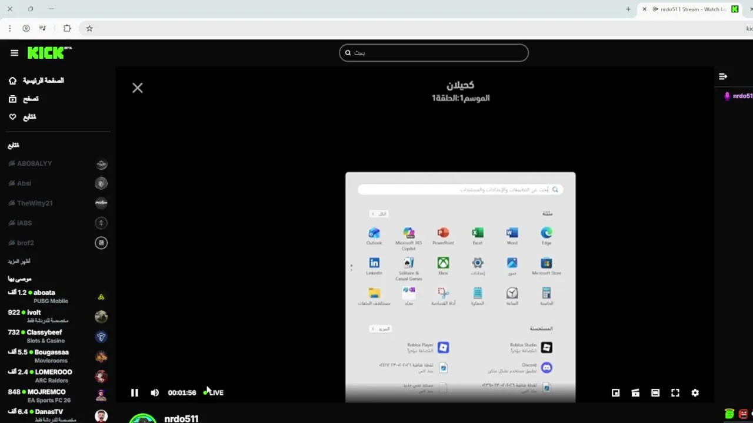Viewport: 753px width, 423px height.
Task: Bookmark this page with the star
Action: point(89,28)
